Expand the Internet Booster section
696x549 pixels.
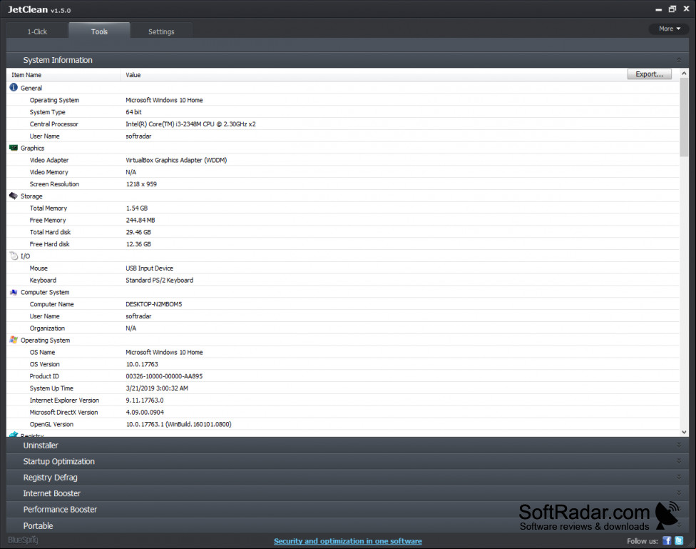click(347, 493)
